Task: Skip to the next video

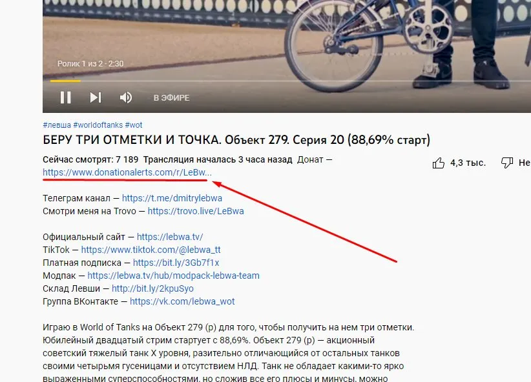Action: pyautogui.click(x=96, y=97)
